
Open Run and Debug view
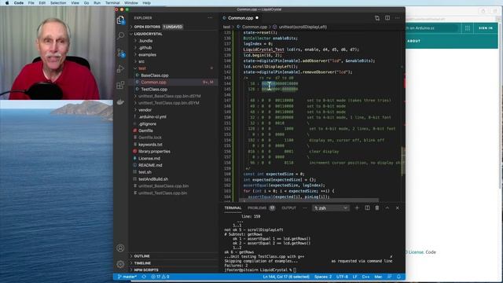[x=120, y=68]
